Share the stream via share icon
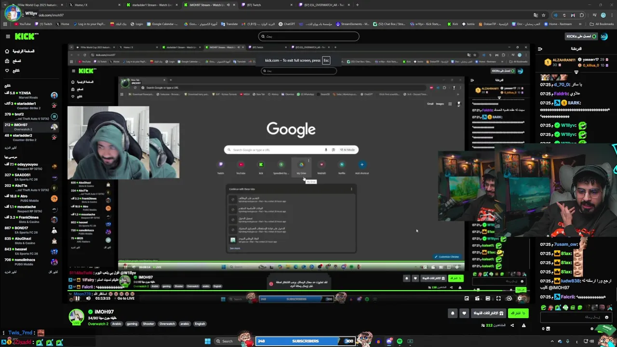The height and width of the screenshot is (347, 617). click(512, 325)
